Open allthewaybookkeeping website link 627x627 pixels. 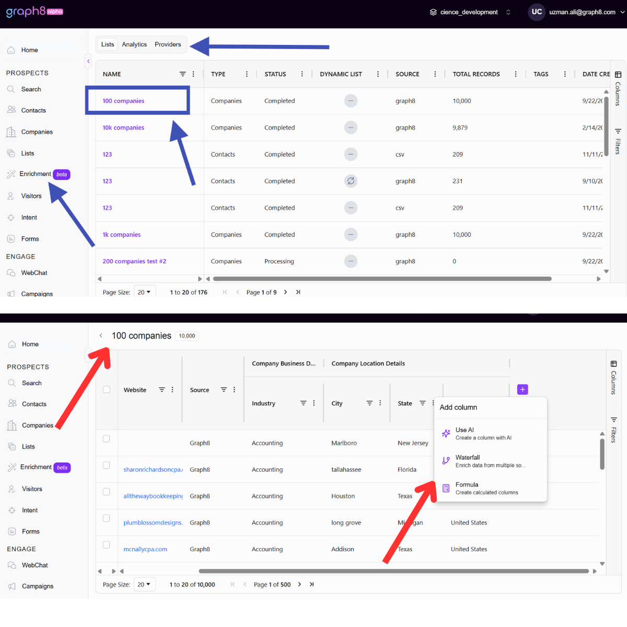[x=153, y=496]
